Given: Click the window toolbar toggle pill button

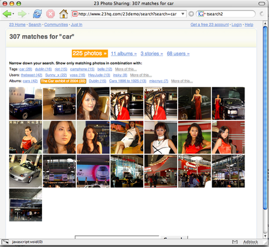Looking at the screenshot, I should (x=261, y=4).
